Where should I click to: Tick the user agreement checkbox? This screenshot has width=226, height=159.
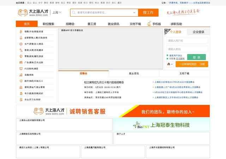click(x=167, y=55)
